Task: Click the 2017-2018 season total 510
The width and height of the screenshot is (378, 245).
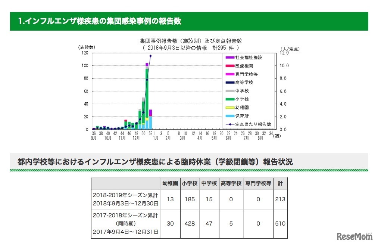Action: pos(280,224)
